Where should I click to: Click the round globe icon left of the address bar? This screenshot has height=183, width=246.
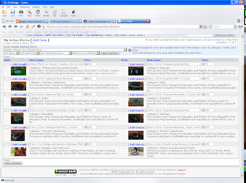click(x=39, y=27)
